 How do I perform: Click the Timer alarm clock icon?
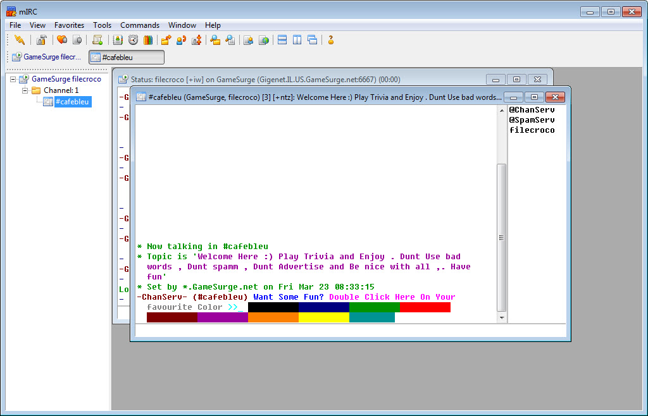(133, 40)
